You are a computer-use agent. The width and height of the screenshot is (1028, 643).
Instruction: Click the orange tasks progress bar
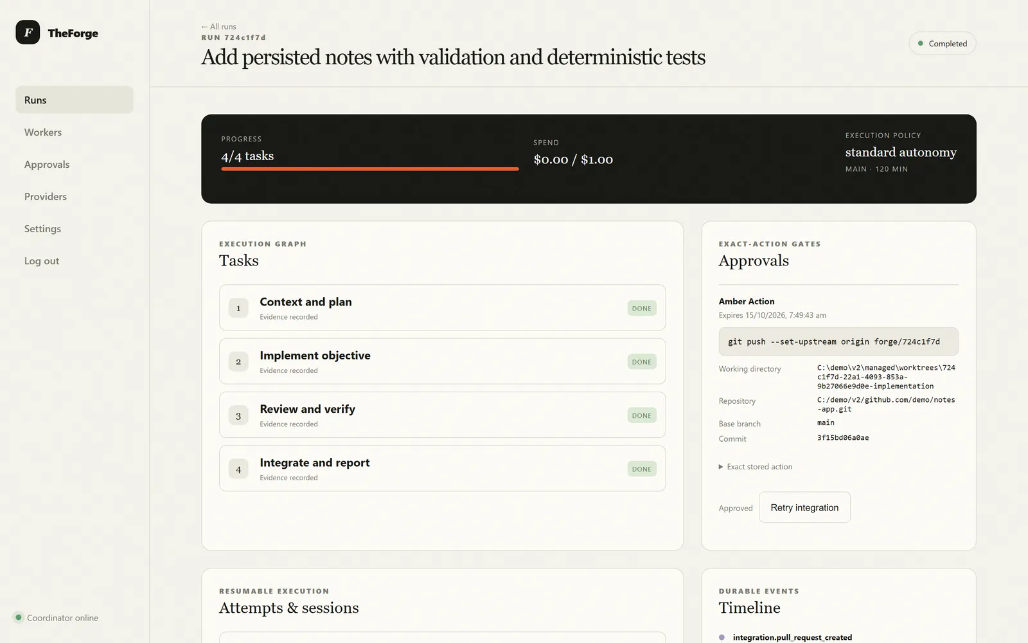(x=370, y=169)
